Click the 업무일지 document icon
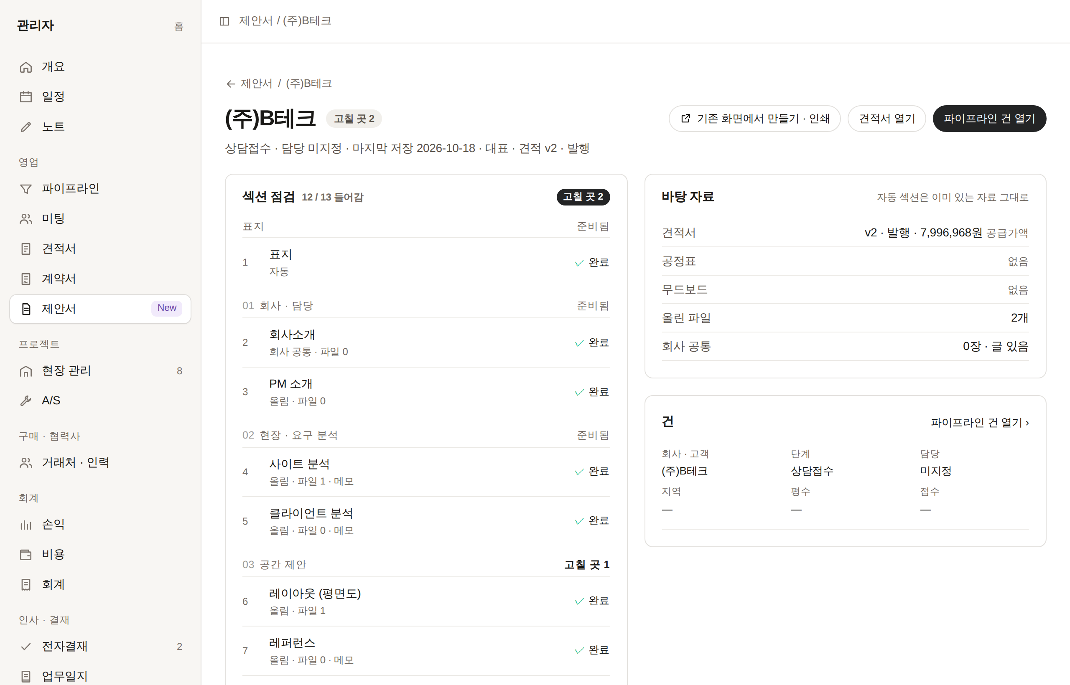 coord(26,677)
